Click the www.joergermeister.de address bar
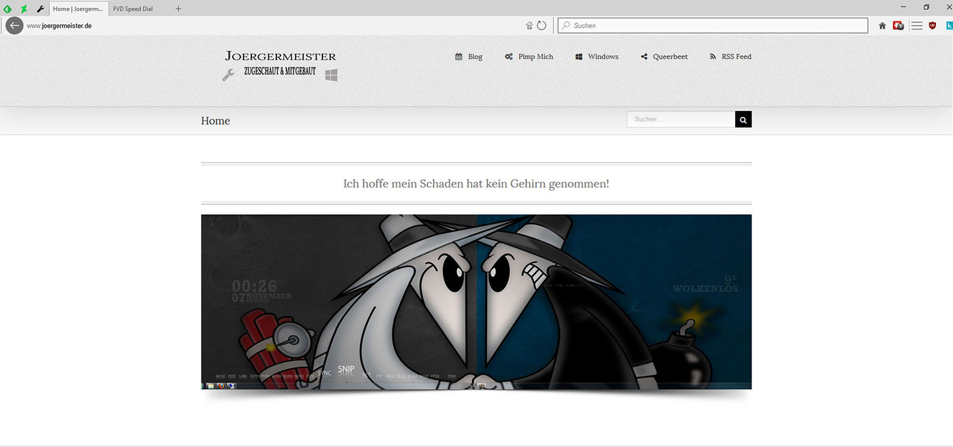953x447 pixels. 273,26
